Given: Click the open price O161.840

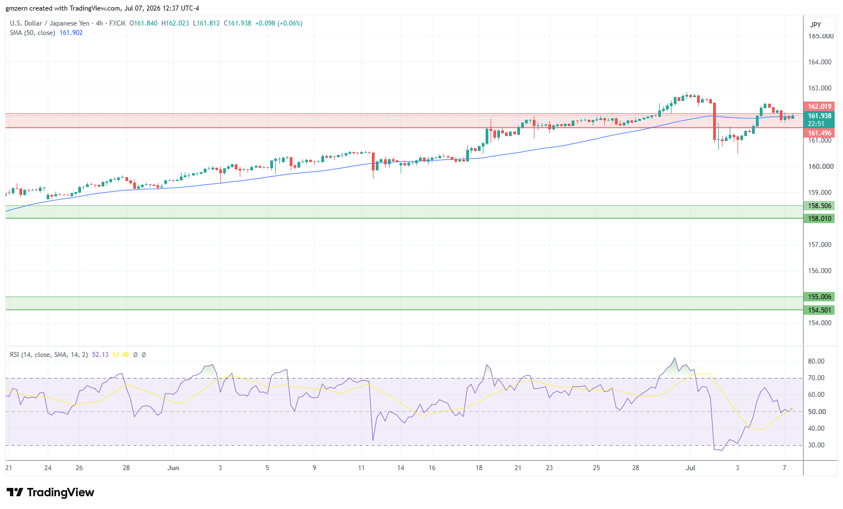Looking at the screenshot, I should [144, 23].
